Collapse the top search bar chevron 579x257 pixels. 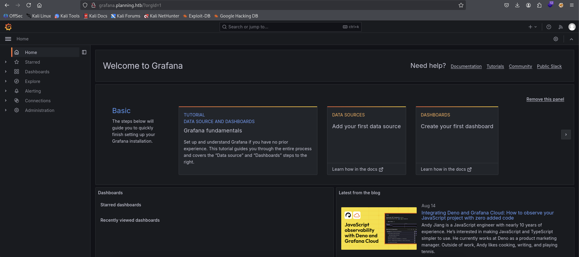pos(571,39)
